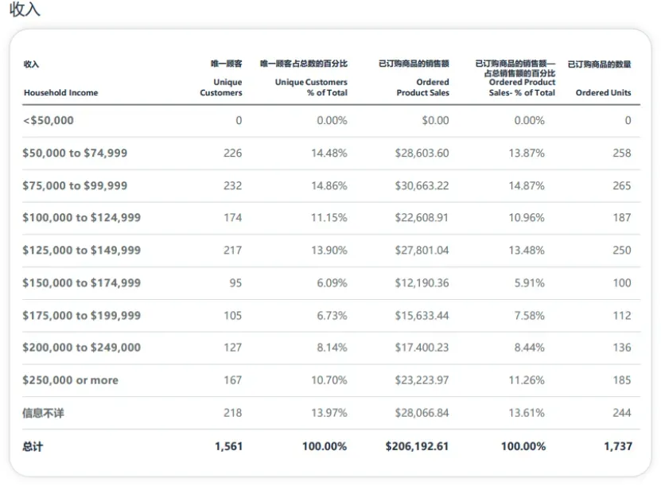The image size is (661, 486).
Task: Click the $28,603.60 sales cell
Action: (x=422, y=153)
